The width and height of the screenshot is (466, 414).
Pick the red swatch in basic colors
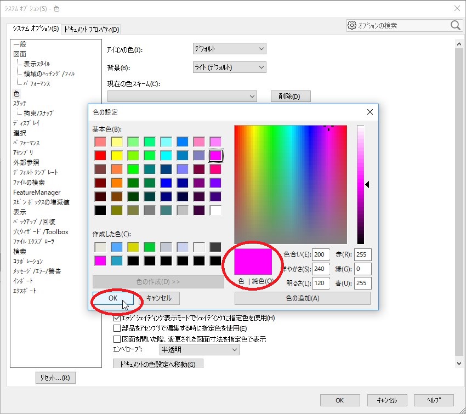pos(100,155)
